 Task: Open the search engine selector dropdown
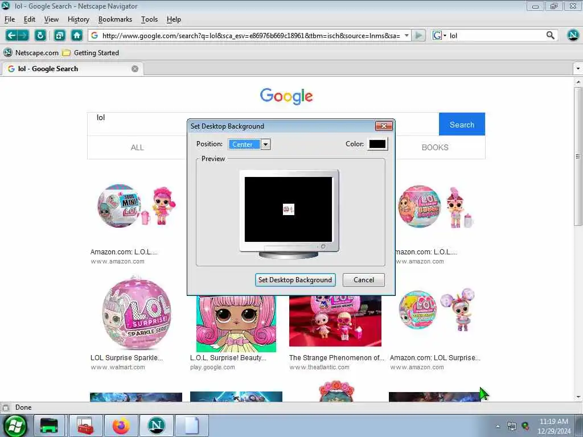[440, 35]
